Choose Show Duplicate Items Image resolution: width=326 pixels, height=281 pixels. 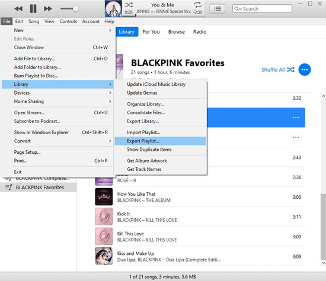tap(160, 150)
